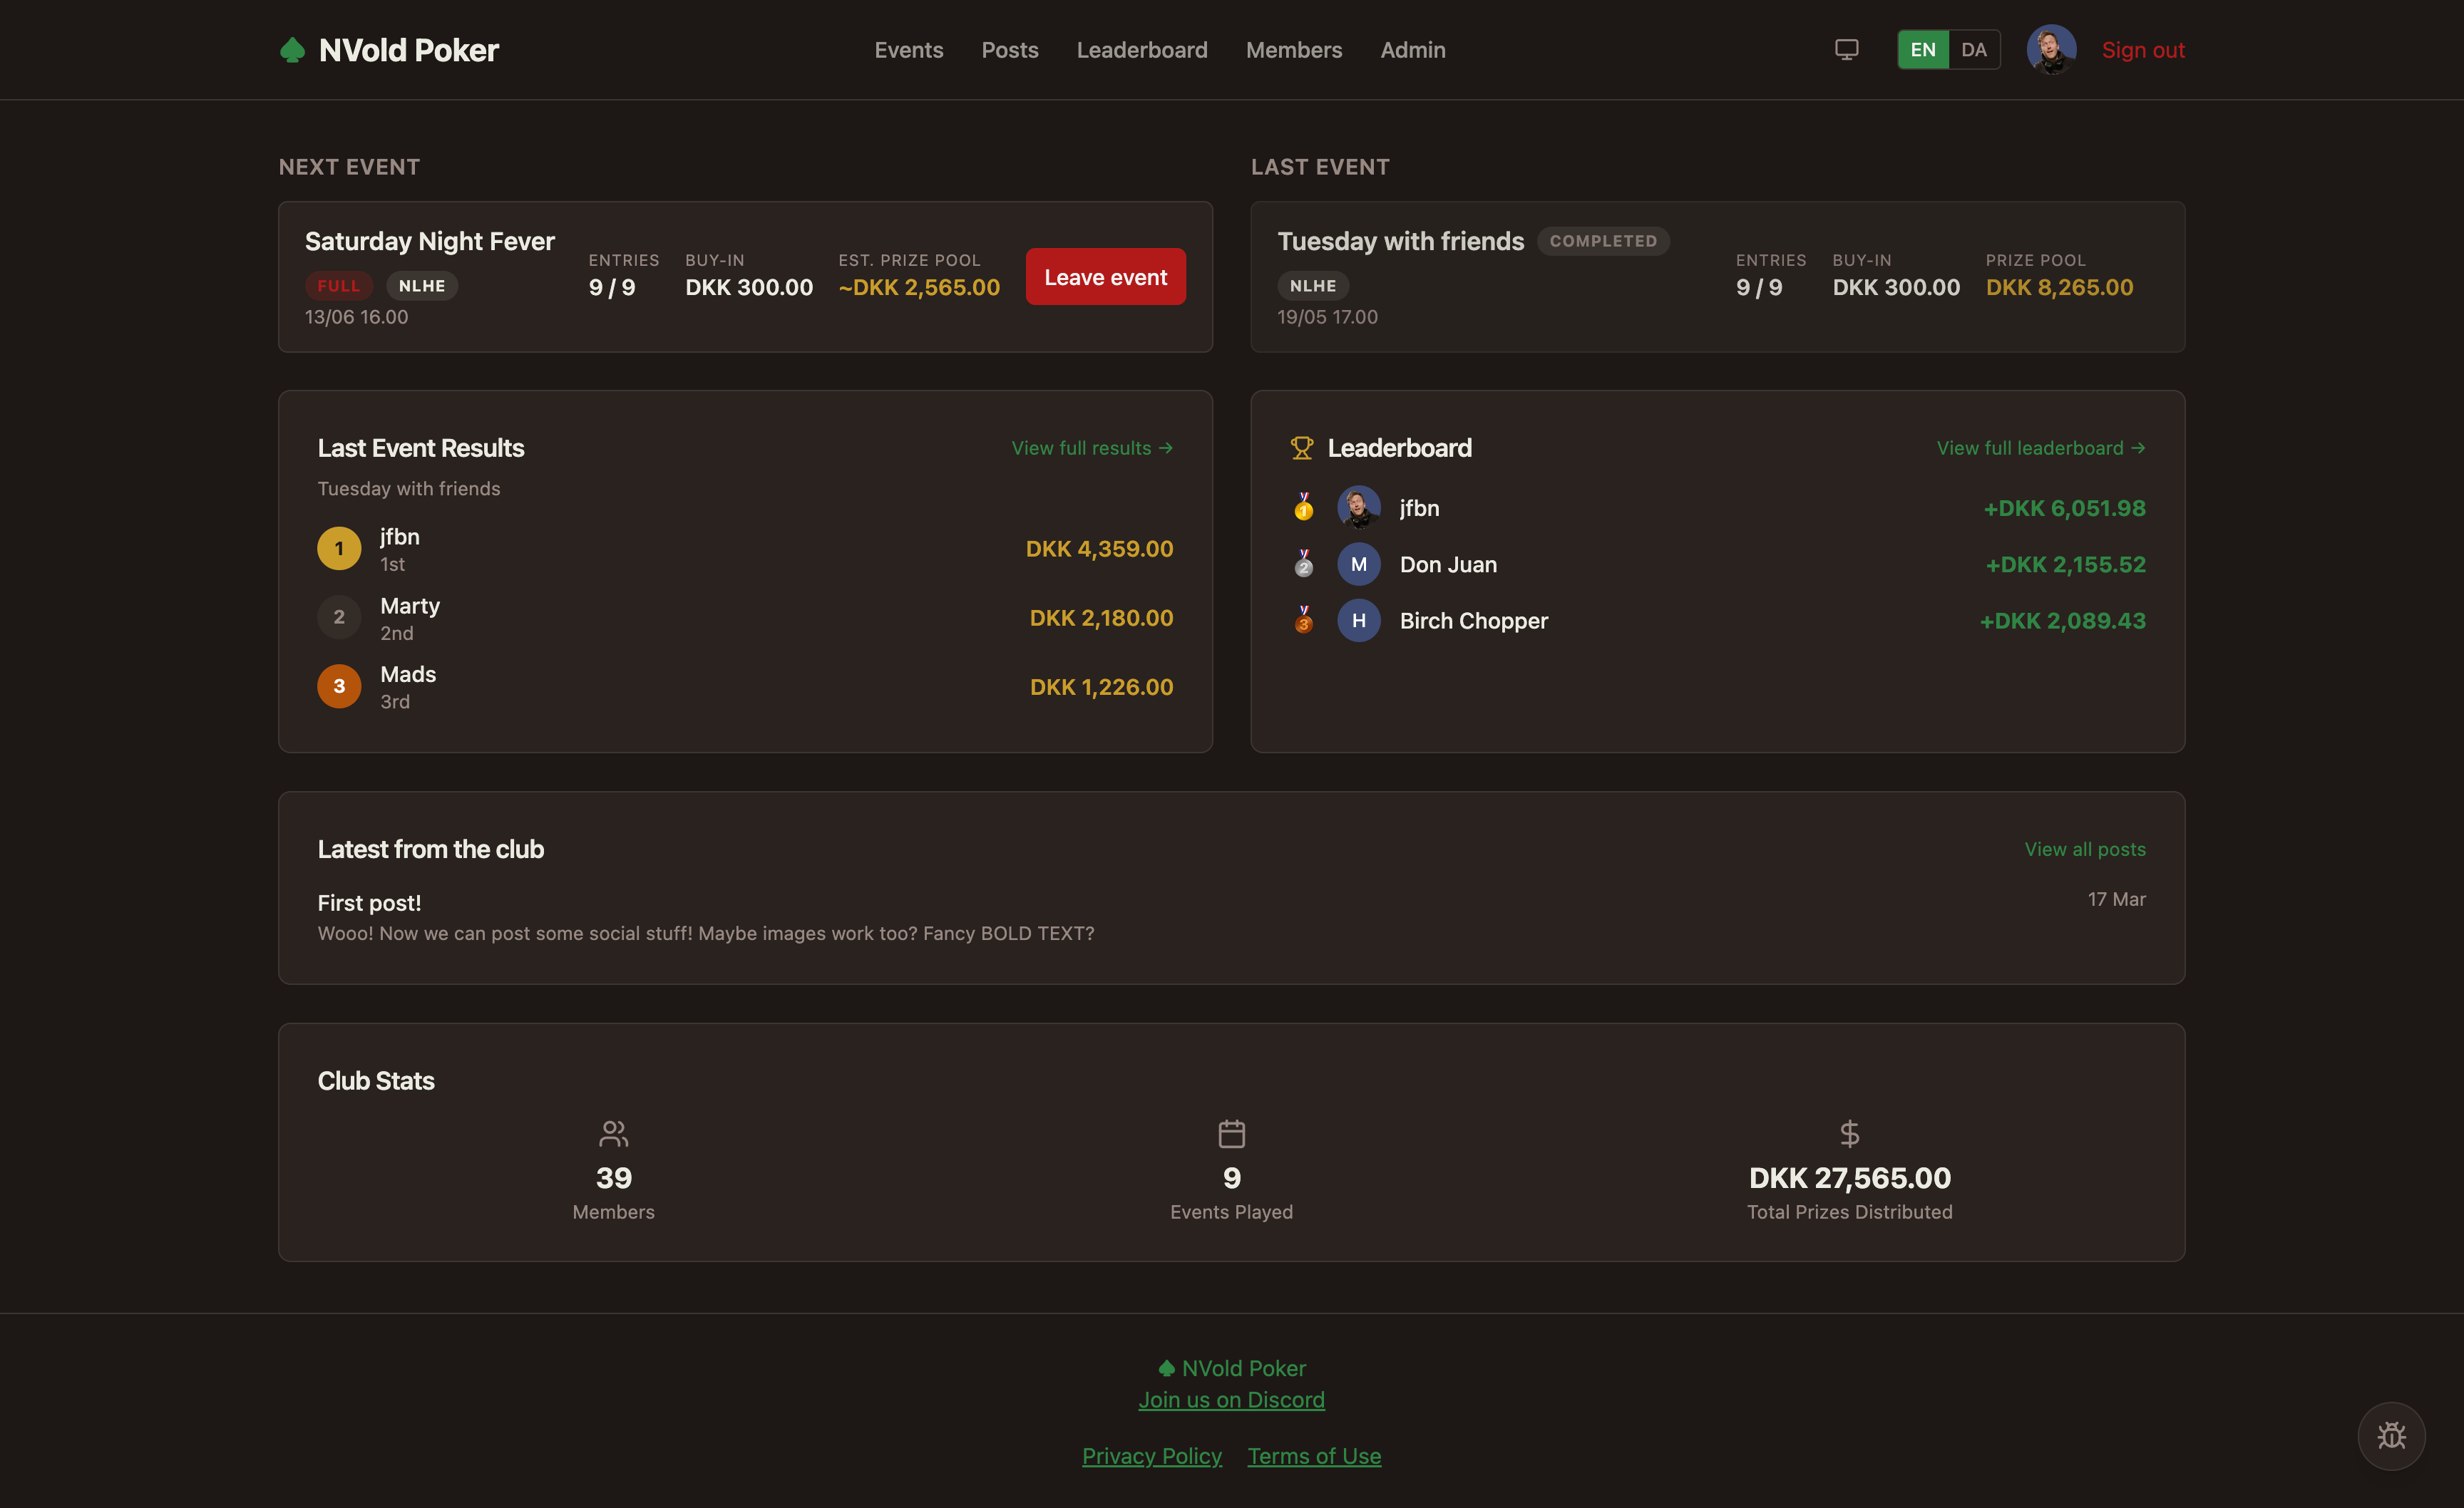Screen dimensions: 2464x1508
Task: Open the Admin section
Action: 1412,50
